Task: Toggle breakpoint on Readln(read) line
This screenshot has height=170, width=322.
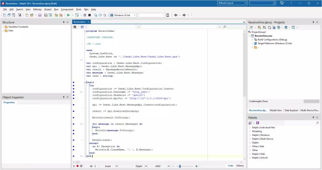Action: [x=74, y=140]
